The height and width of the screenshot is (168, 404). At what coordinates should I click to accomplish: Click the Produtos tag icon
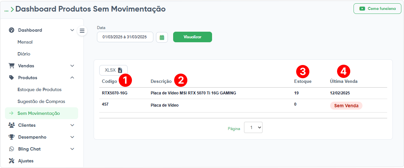coord(12,78)
